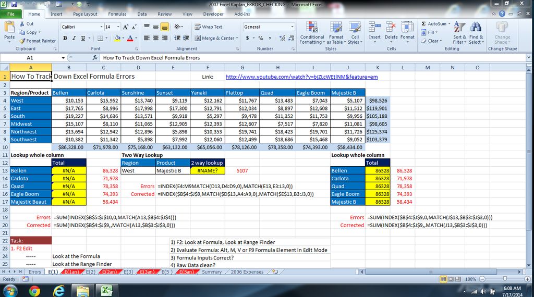Image resolution: width=534 pixels, height=297 pixels.
Task: Click the Increase Indent icon
Action: 186,38
